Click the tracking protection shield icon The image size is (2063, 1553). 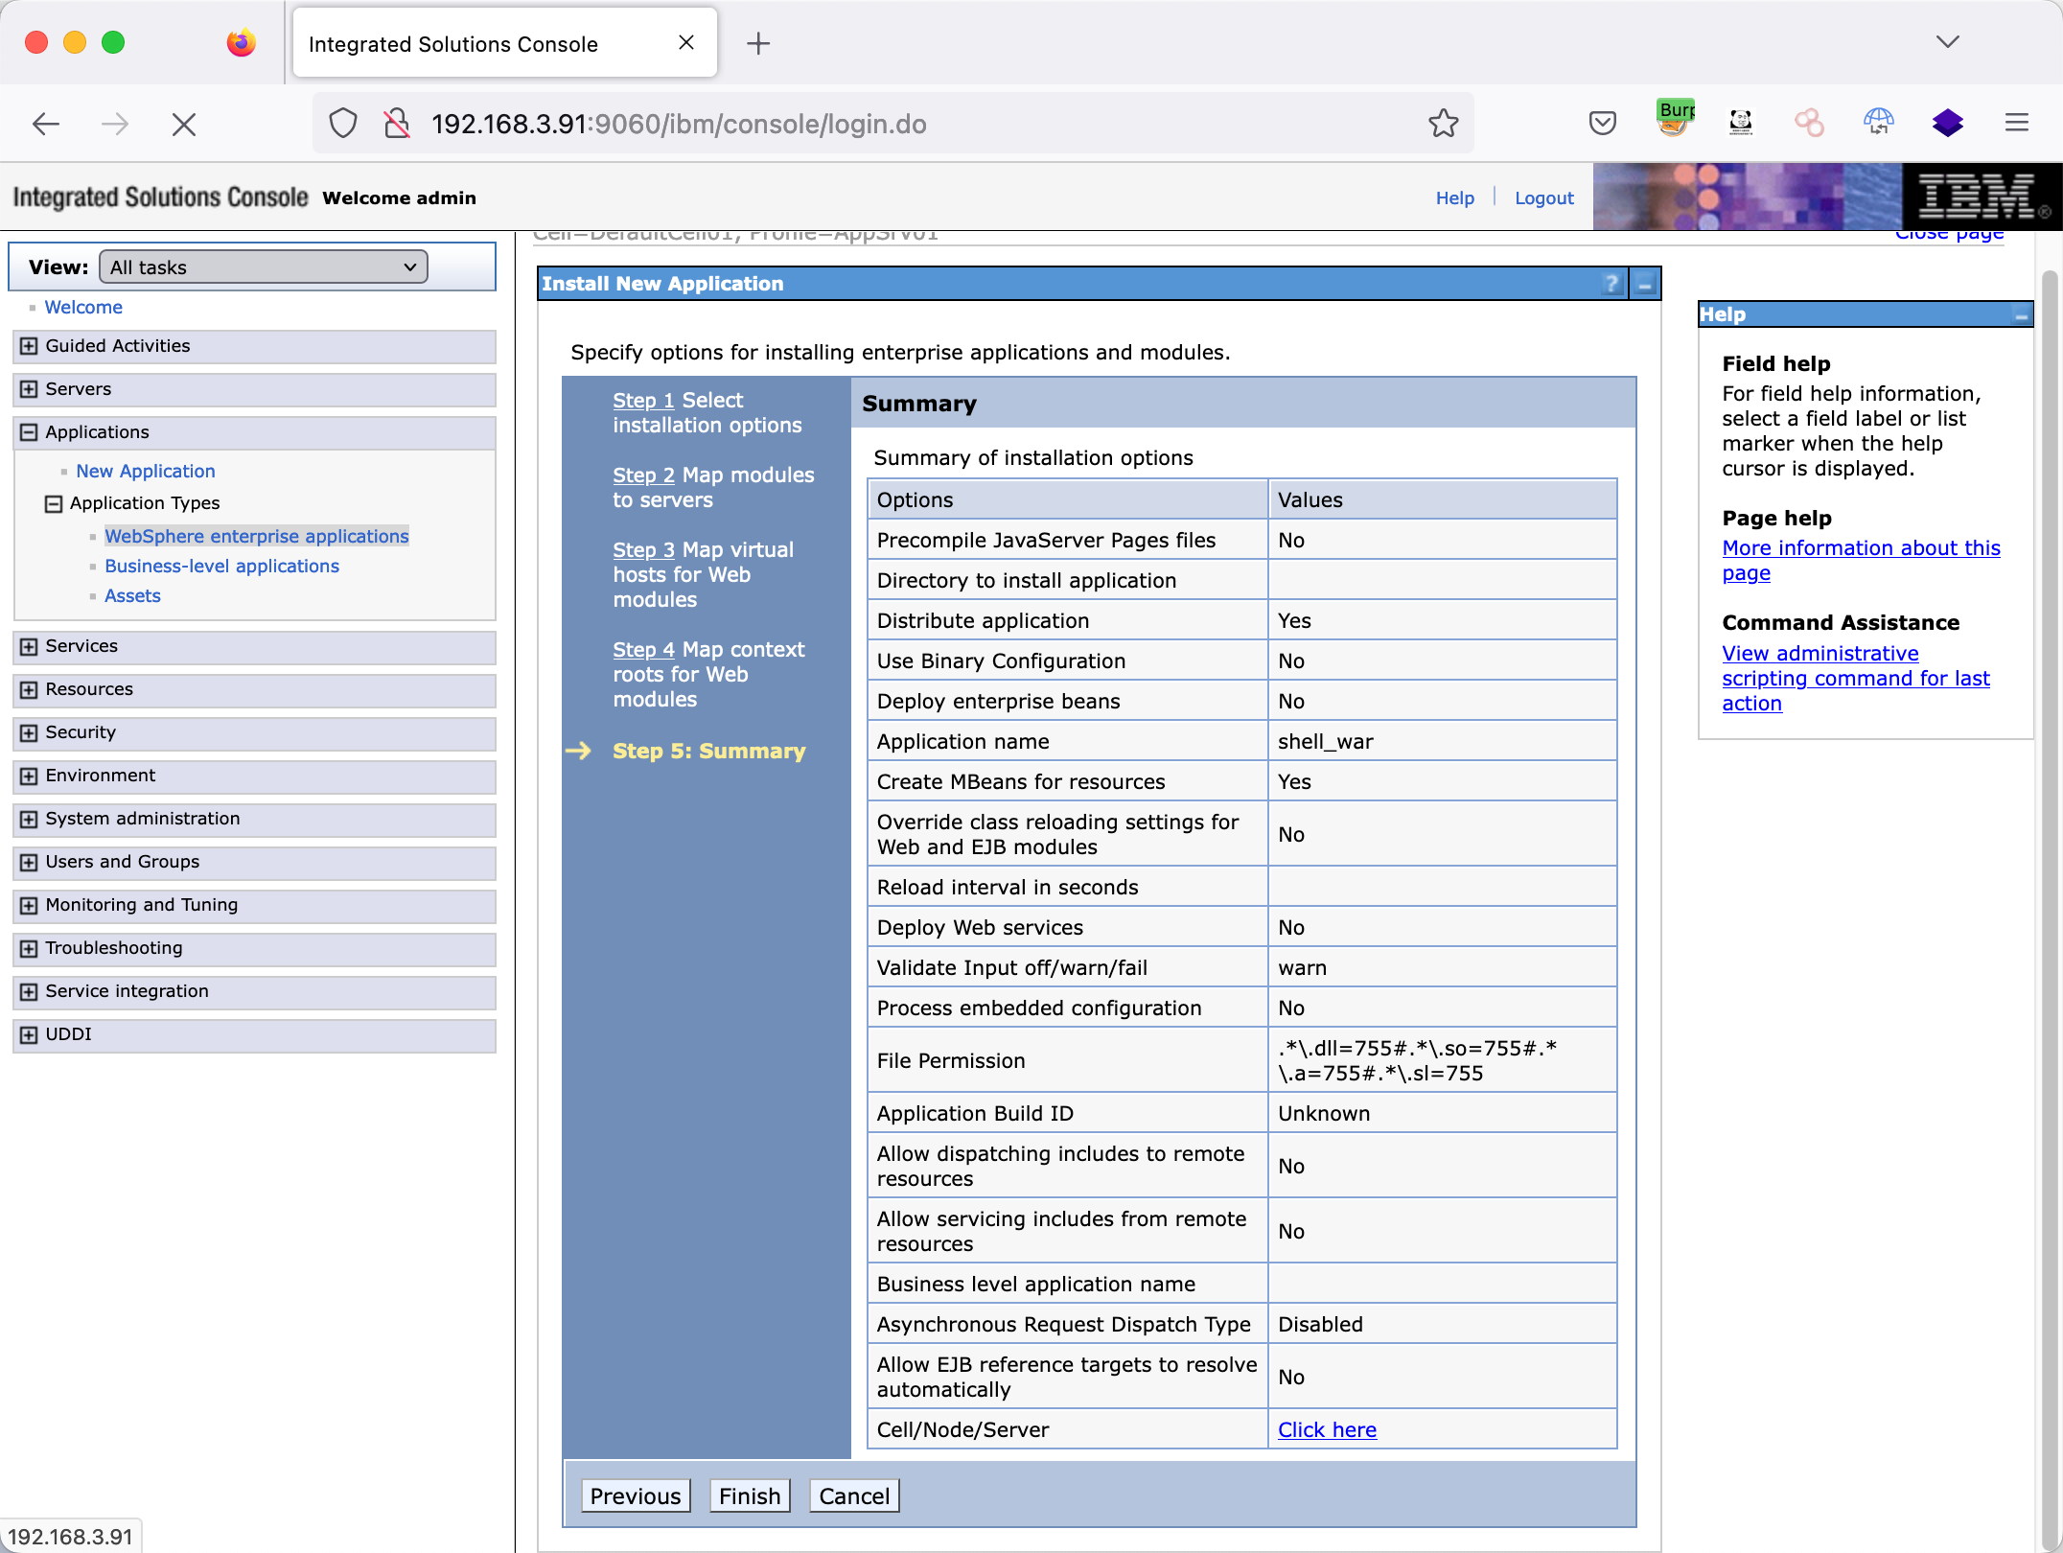click(342, 124)
